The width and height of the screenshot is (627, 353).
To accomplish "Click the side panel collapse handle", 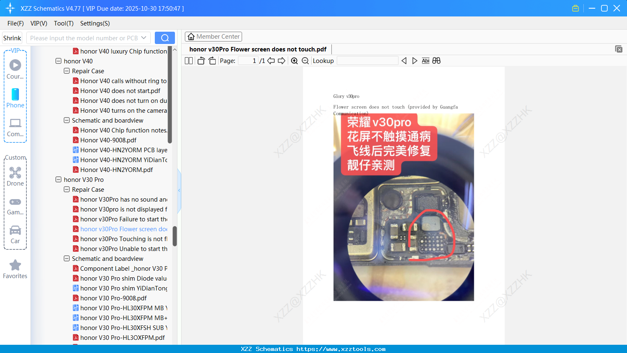I will [179, 190].
